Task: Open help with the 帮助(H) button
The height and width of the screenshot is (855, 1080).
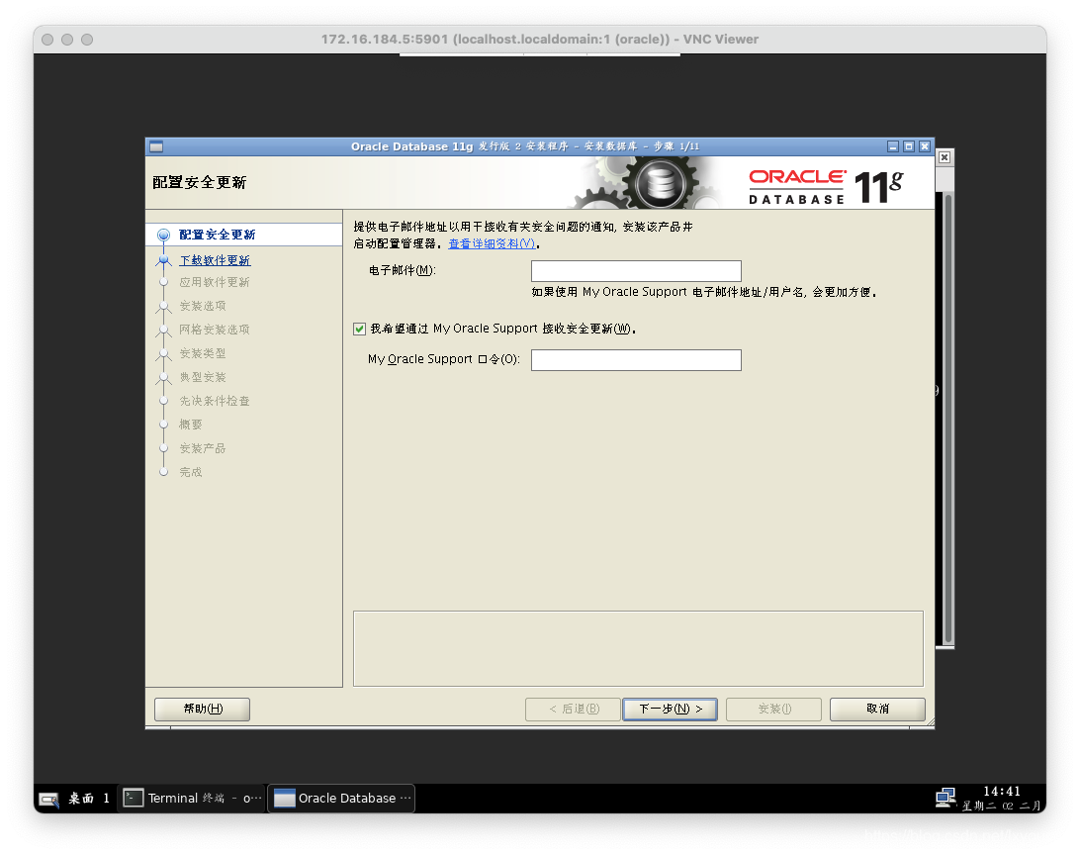Action: point(203,709)
